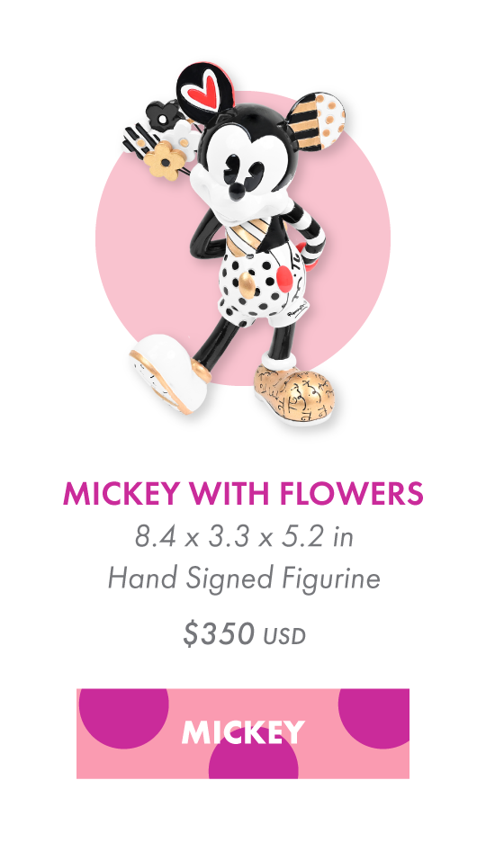
Task: Click the red heart on Mickey's ear
Action: pos(203,89)
